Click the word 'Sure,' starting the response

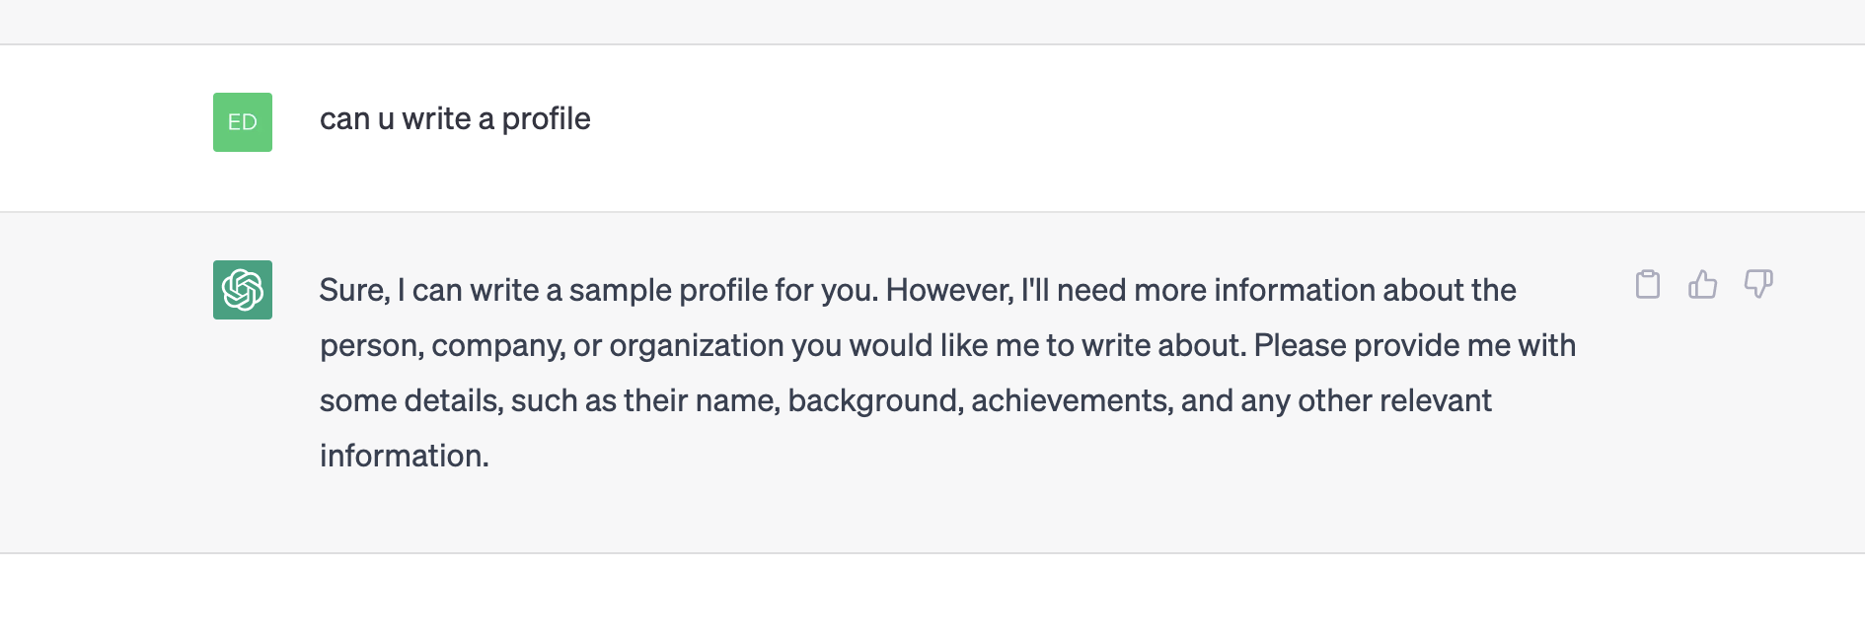[354, 291]
